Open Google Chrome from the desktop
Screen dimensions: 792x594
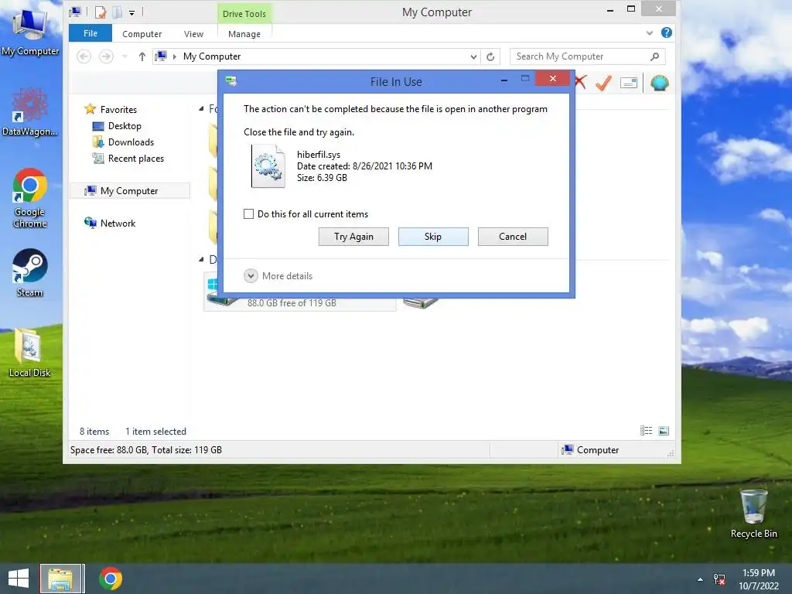30,198
